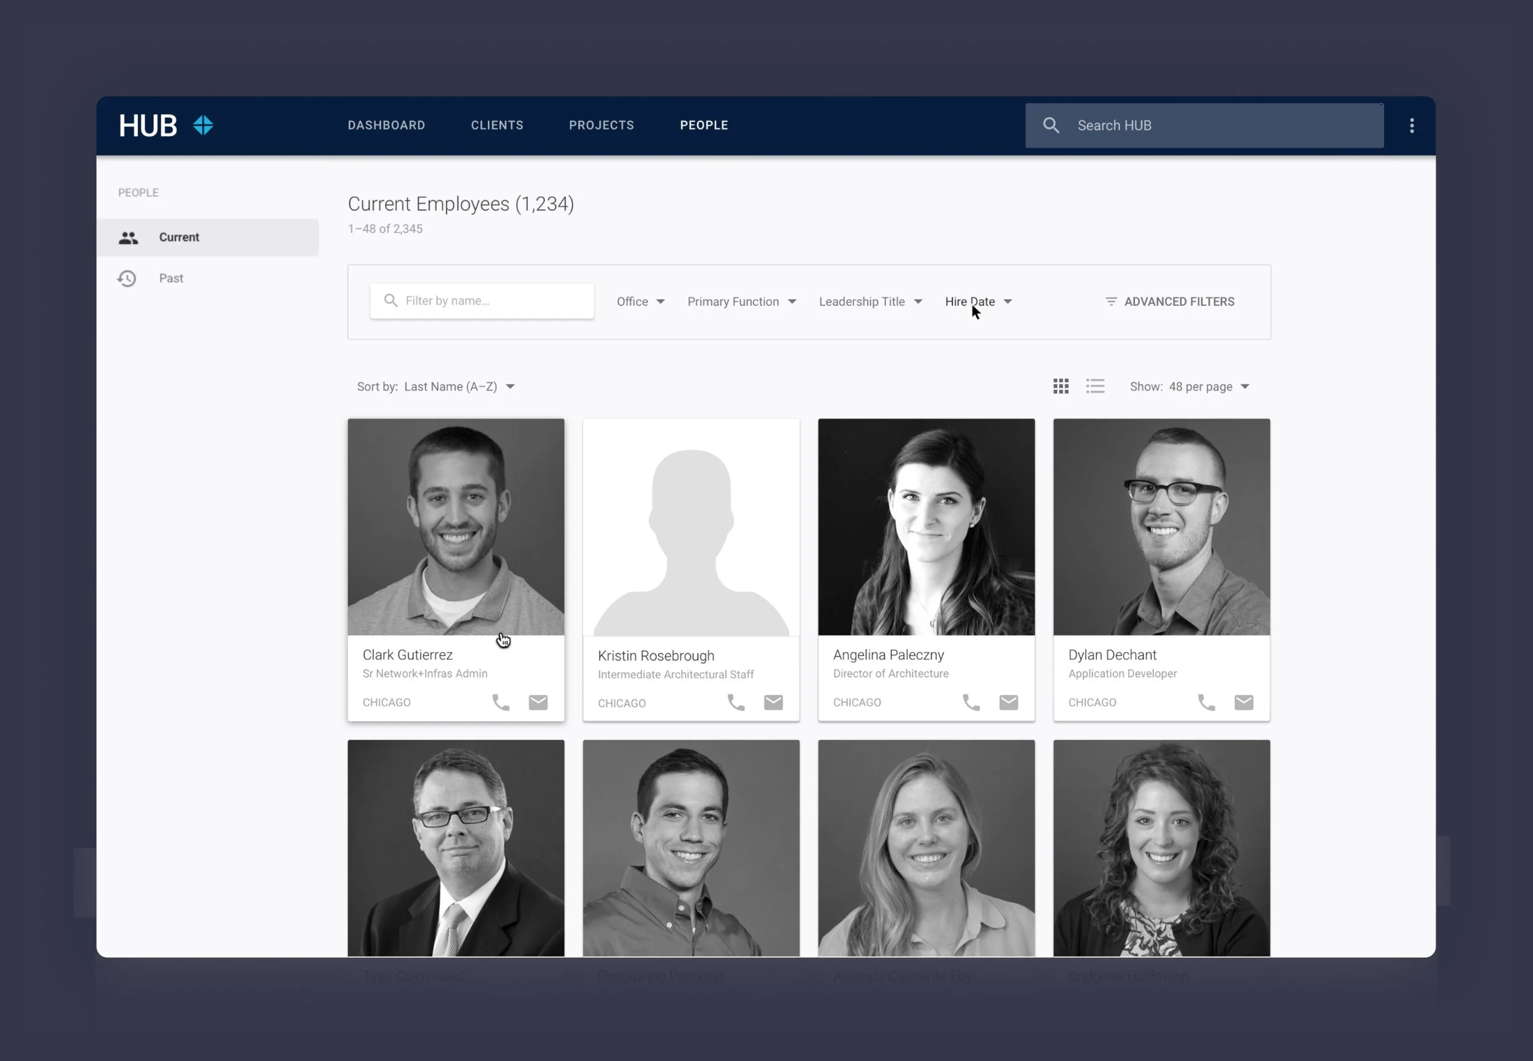Expand the Office filter dropdown
The height and width of the screenshot is (1061, 1533).
pos(640,302)
